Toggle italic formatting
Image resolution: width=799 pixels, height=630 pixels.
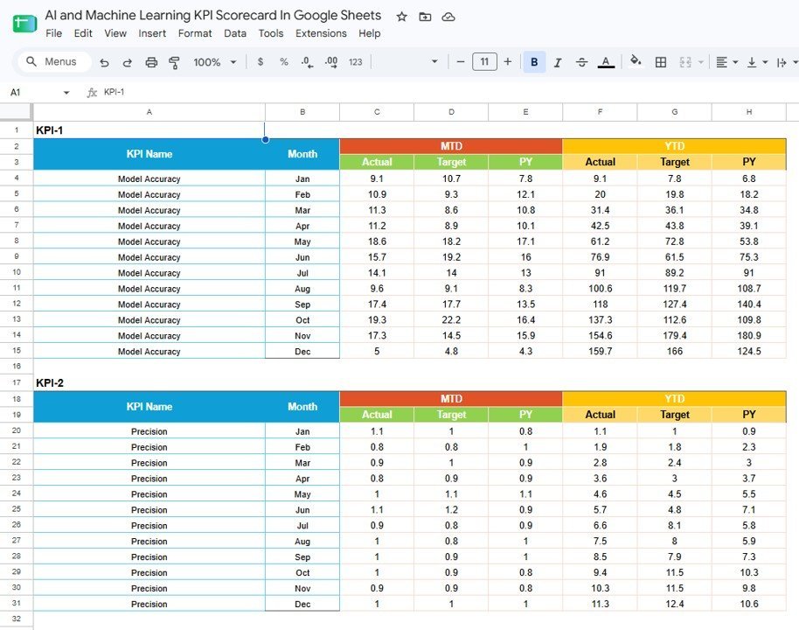(558, 62)
